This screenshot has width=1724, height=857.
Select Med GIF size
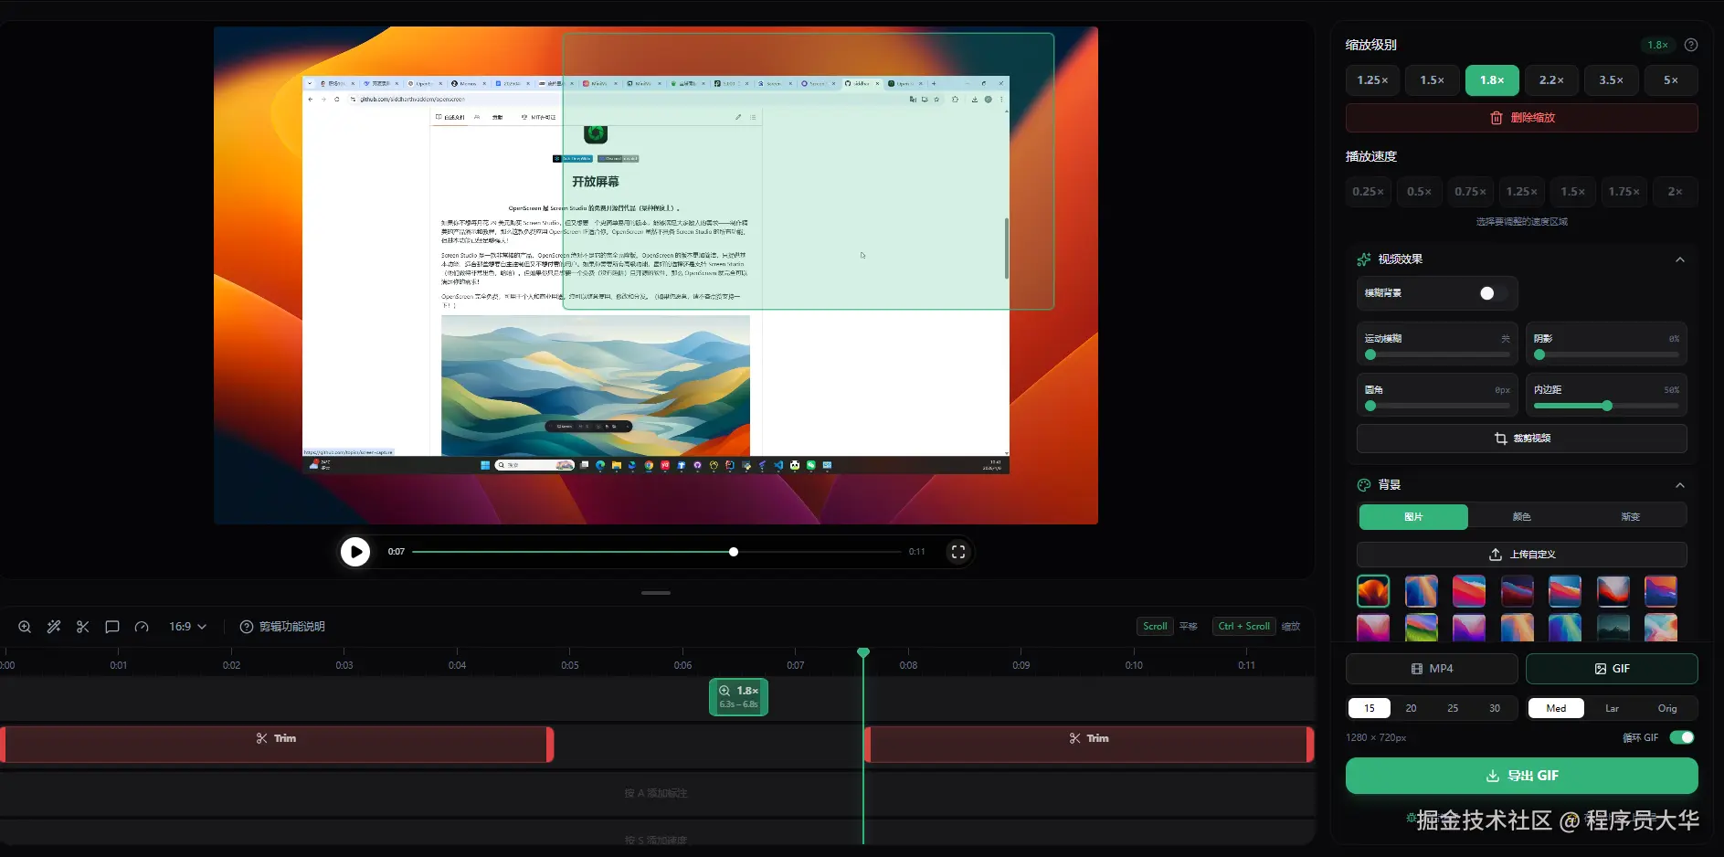tap(1556, 708)
